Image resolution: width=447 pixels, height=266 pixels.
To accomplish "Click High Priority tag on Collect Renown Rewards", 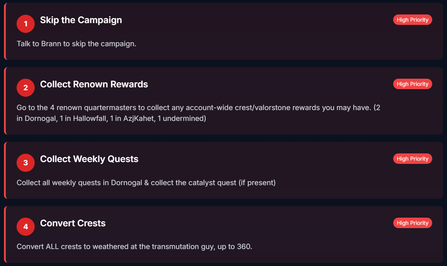I will (412, 84).
